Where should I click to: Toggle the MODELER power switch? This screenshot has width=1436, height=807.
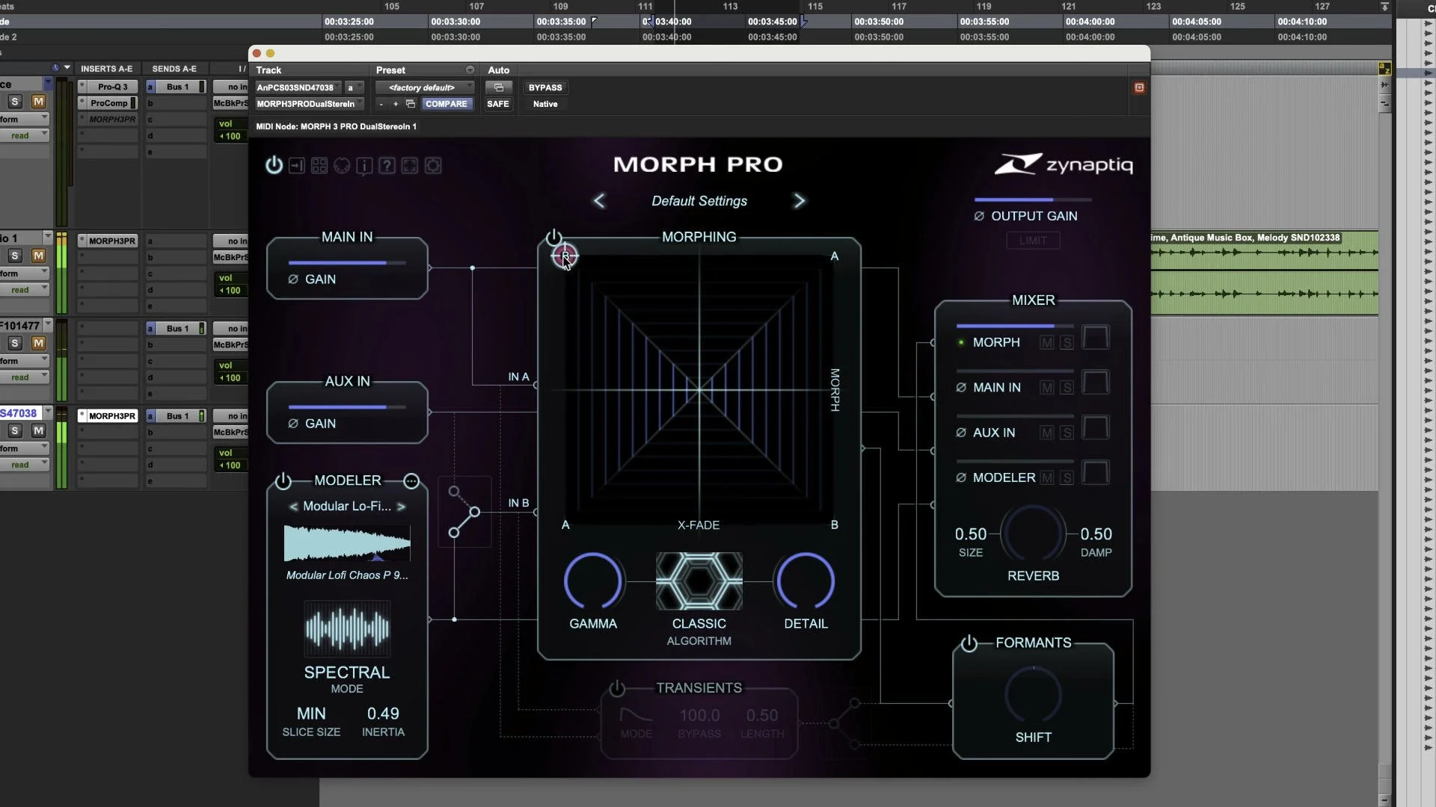point(283,482)
